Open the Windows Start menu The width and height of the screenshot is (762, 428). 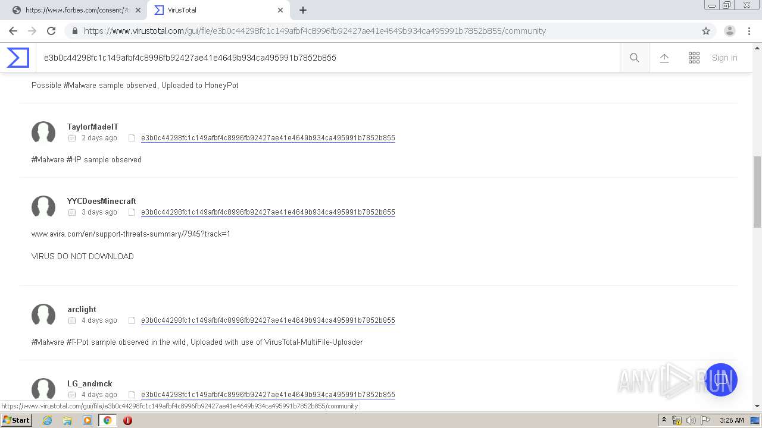(16, 420)
